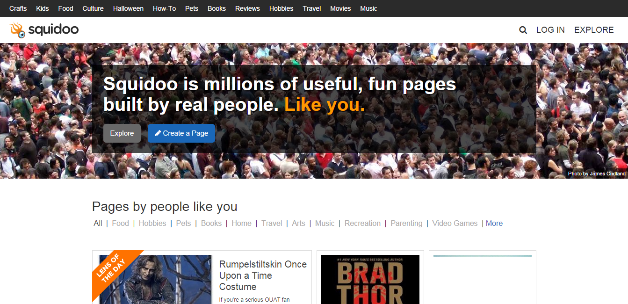The height and width of the screenshot is (304, 628).
Task: Click the Photo by James Cridland credit
Action: pos(597,174)
